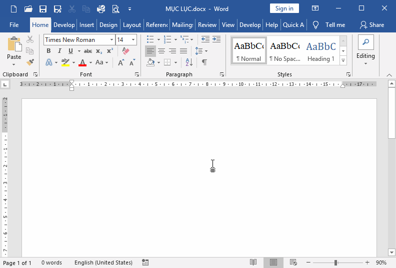The width and height of the screenshot is (396, 268).
Task: Apply the Heading 1 style thumbnail
Action: [x=321, y=51]
